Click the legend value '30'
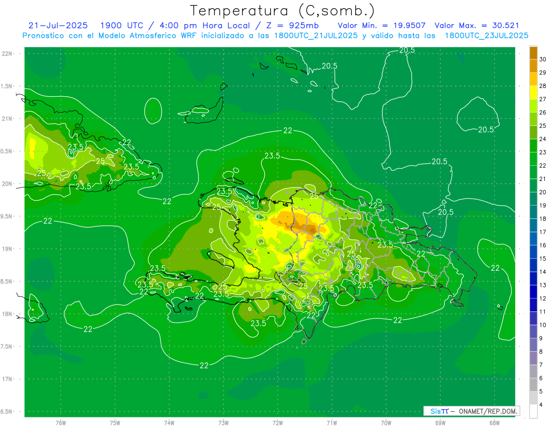The width and height of the screenshot is (555, 429). point(543,59)
